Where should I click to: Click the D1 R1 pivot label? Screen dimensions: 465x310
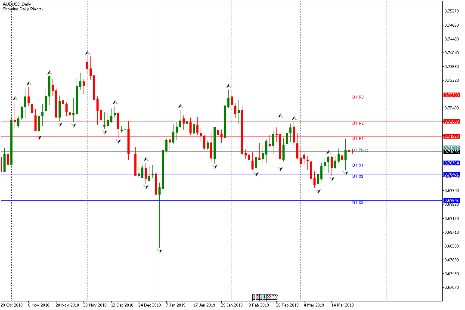358,139
